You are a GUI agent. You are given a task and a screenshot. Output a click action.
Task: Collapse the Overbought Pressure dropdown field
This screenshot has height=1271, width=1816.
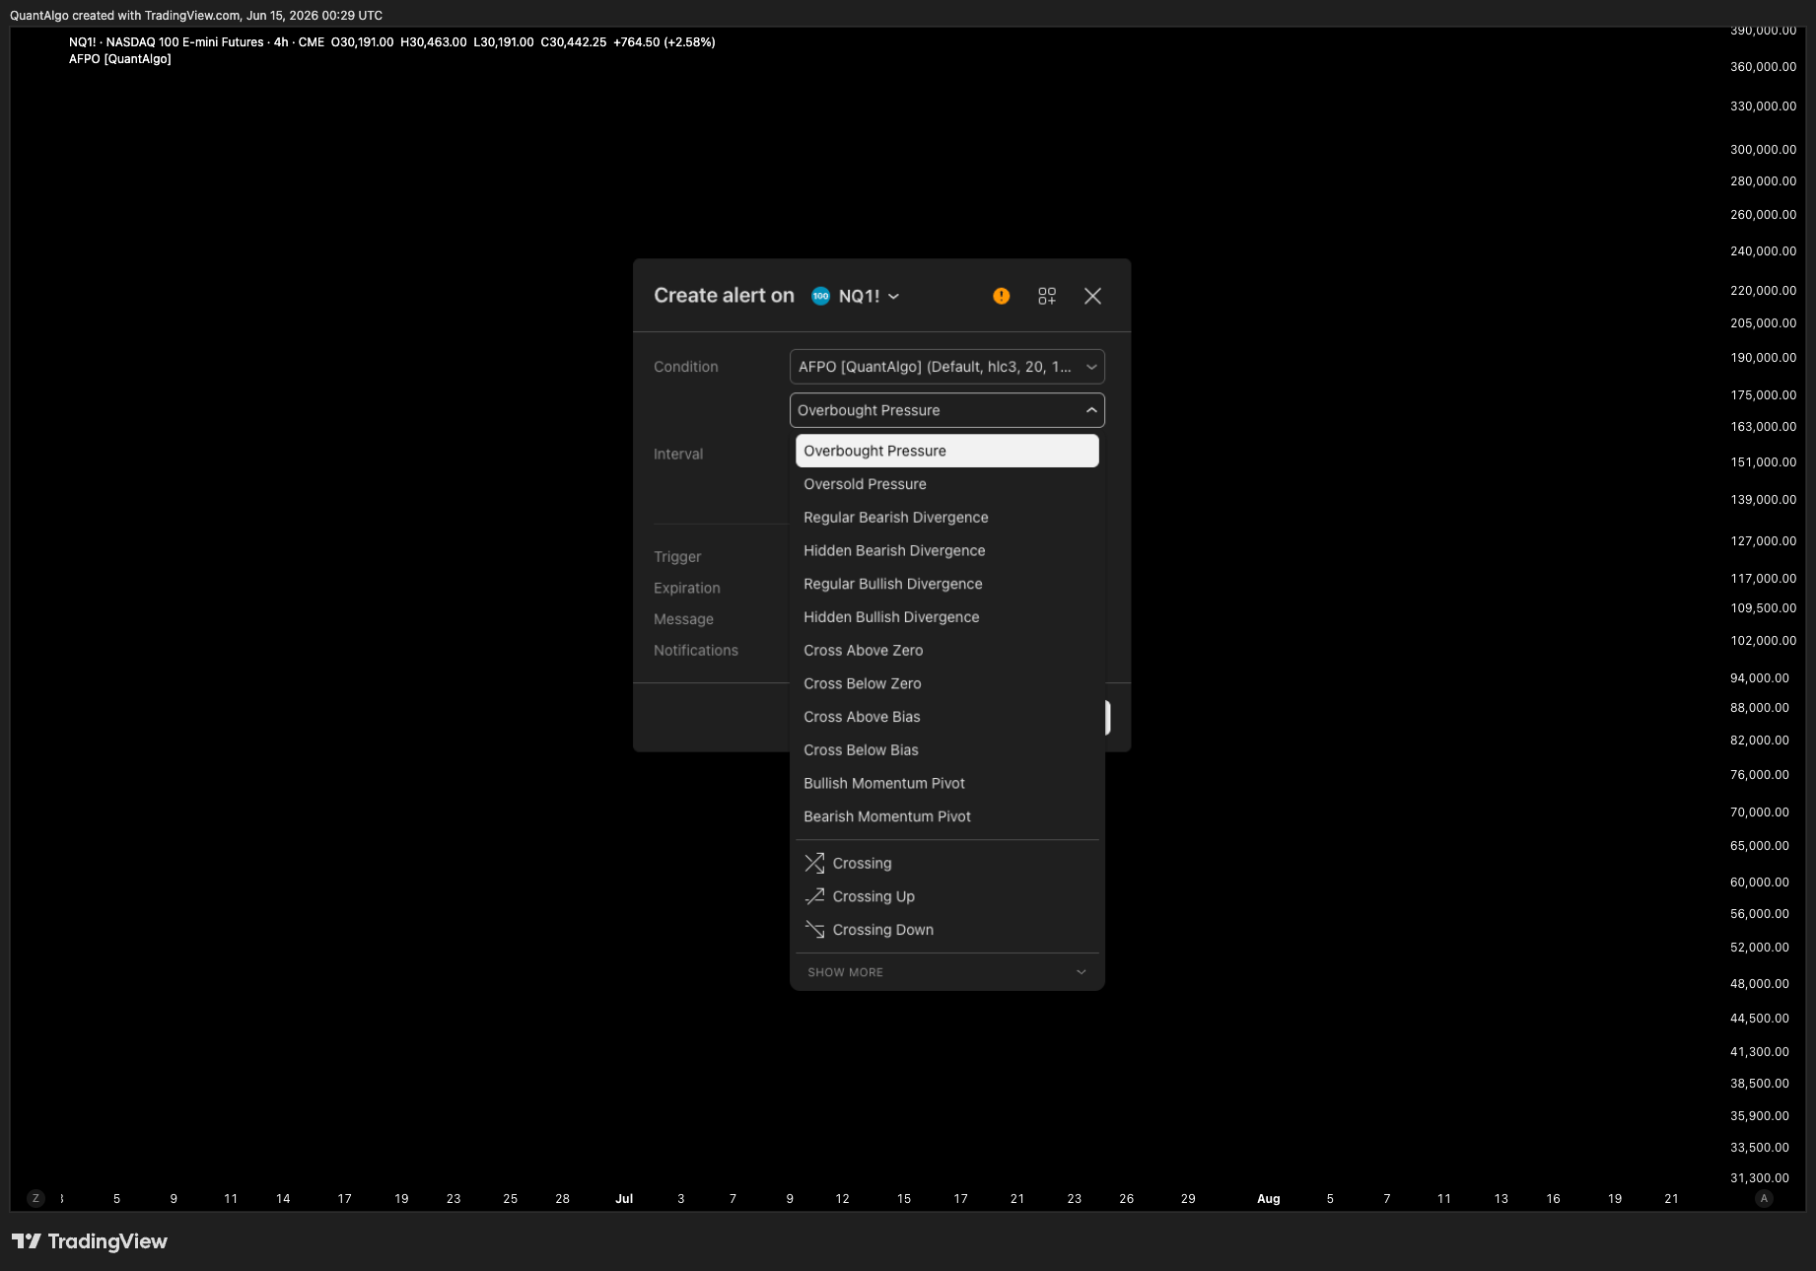pos(946,410)
